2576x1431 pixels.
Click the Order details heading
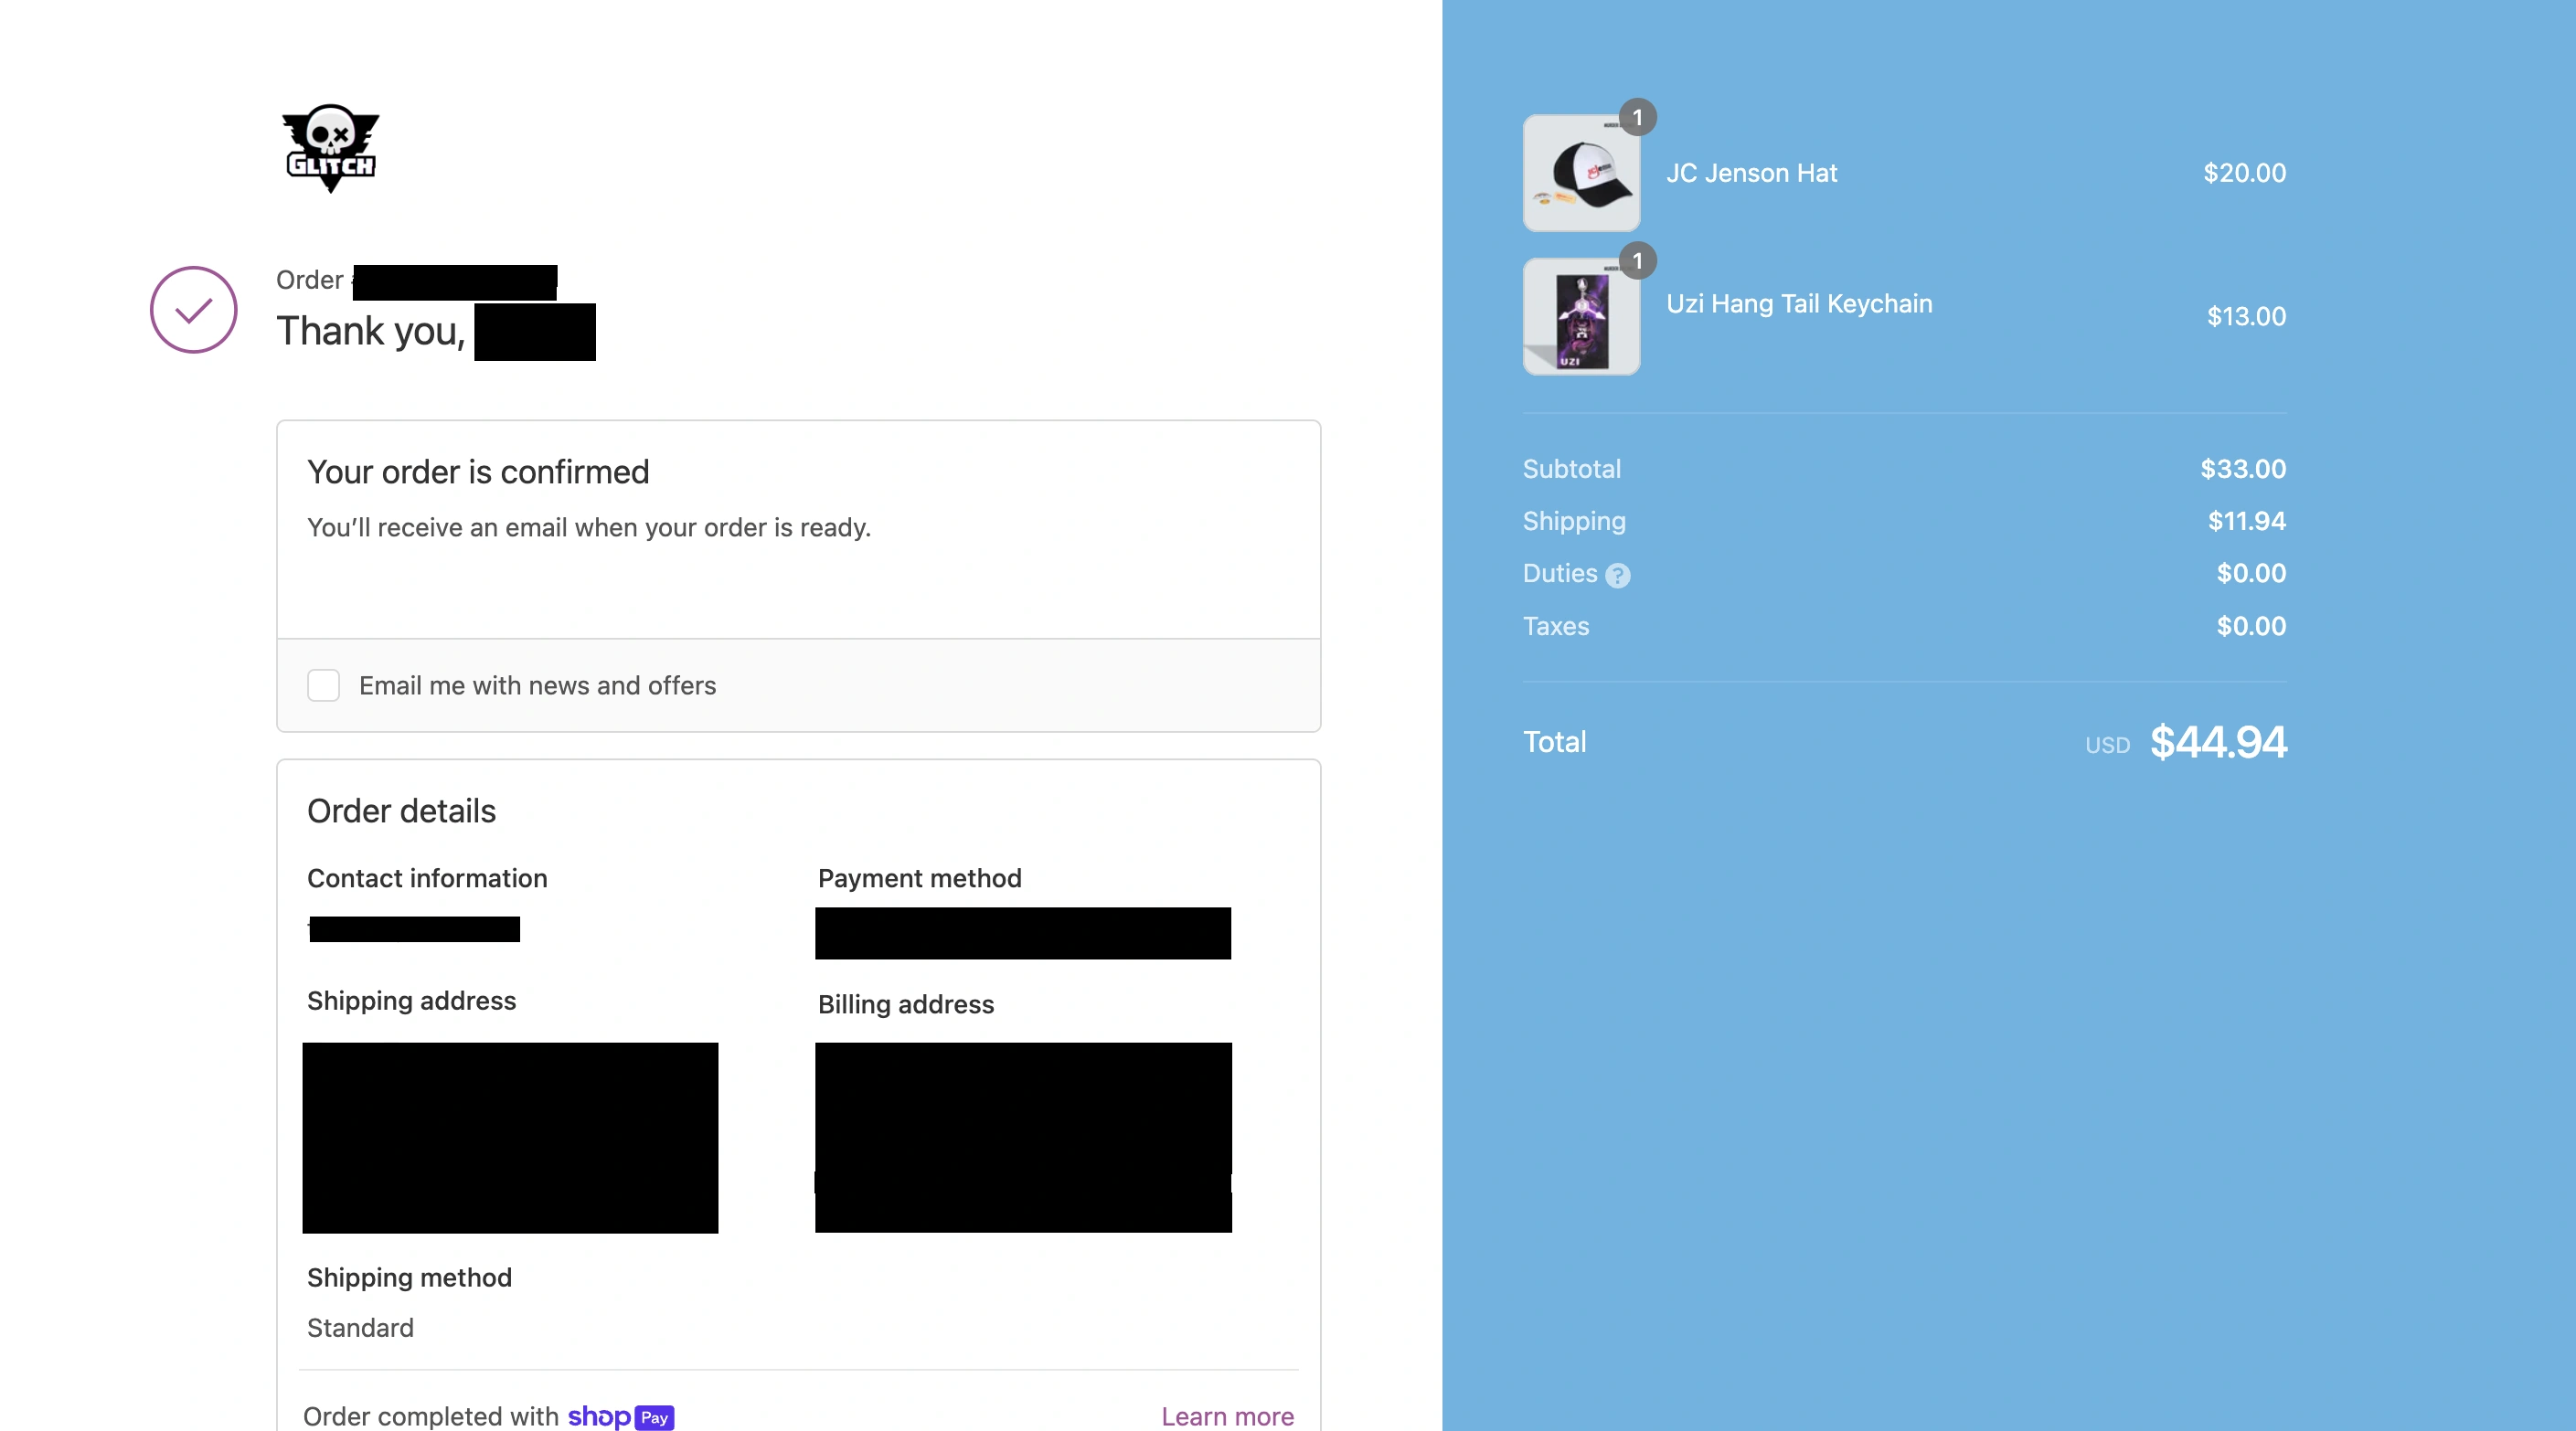pyautogui.click(x=401, y=811)
